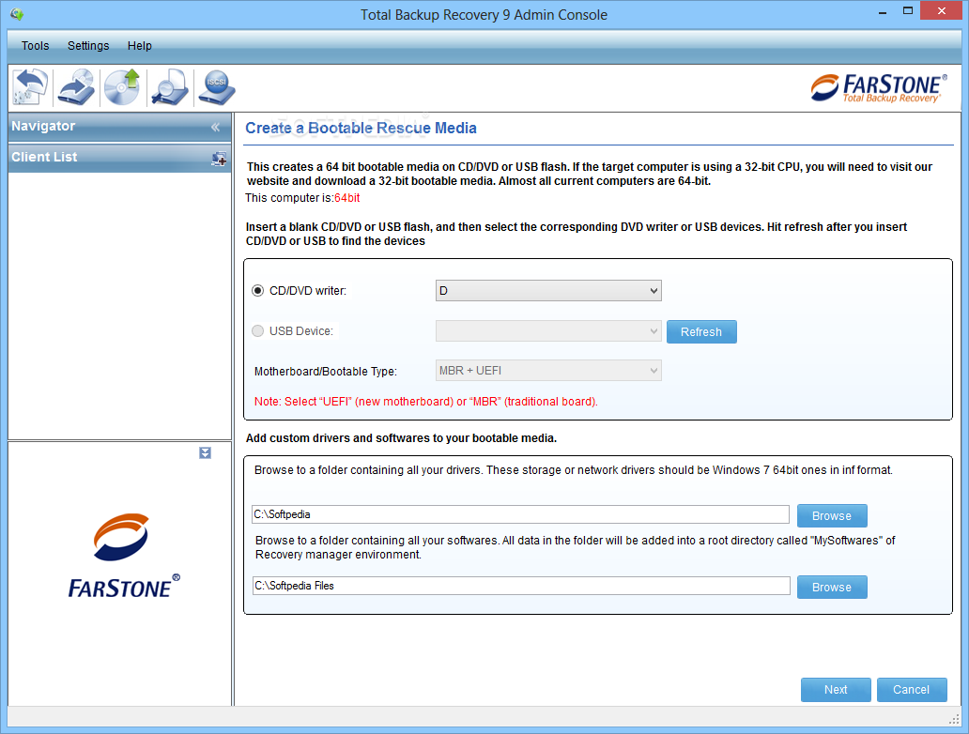Open the Motherboard/Bootable Type dropdown
This screenshot has width=969, height=734.
(548, 371)
